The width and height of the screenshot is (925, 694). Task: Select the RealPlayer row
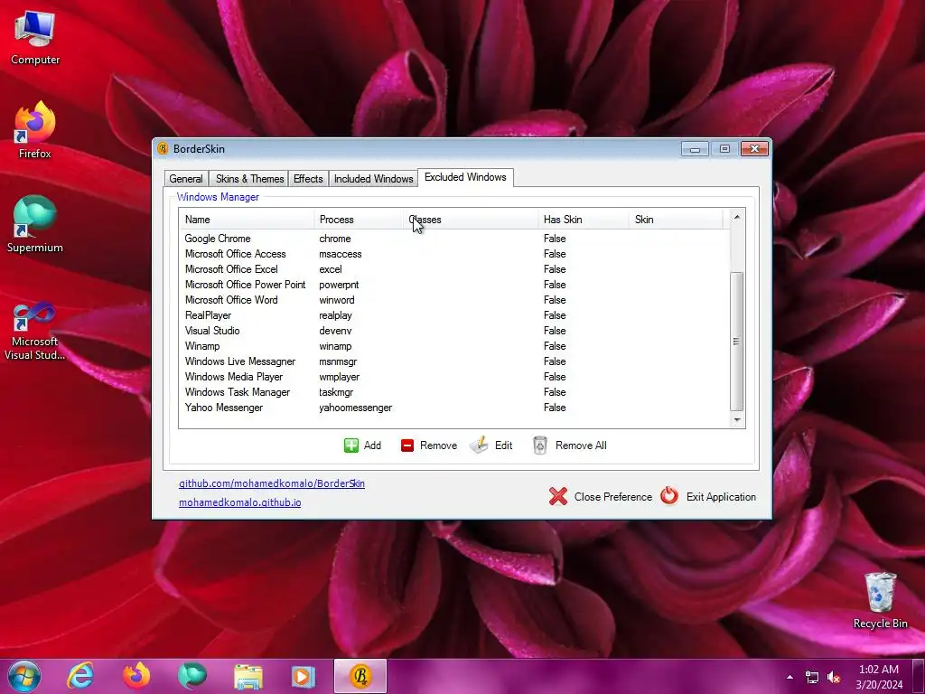[454, 315]
